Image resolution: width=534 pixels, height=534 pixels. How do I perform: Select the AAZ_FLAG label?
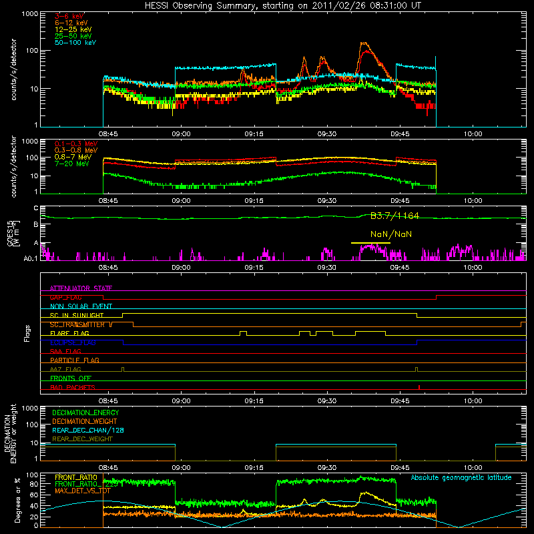click(65, 369)
